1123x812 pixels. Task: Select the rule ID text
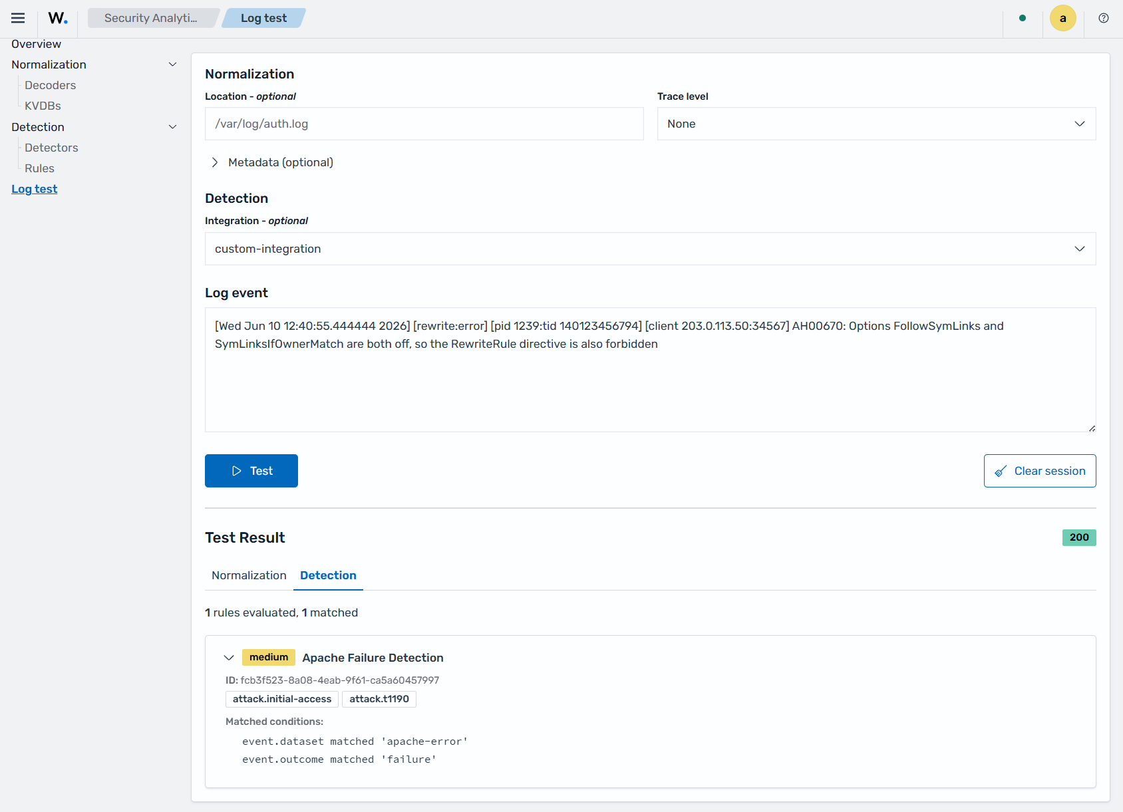point(332,680)
